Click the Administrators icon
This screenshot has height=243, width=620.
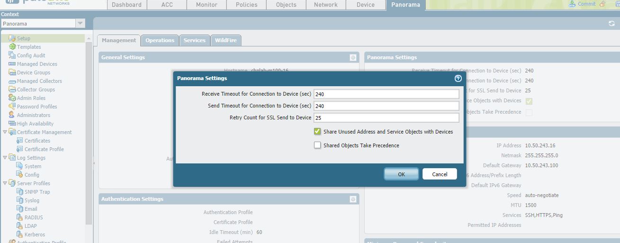[x=12, y=115]
